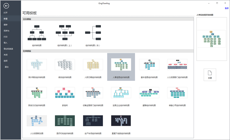Select the blank 组织结构图 template icon
Image resolution: width=230 pixels, height=140 pixels.
tap(37, 33)
